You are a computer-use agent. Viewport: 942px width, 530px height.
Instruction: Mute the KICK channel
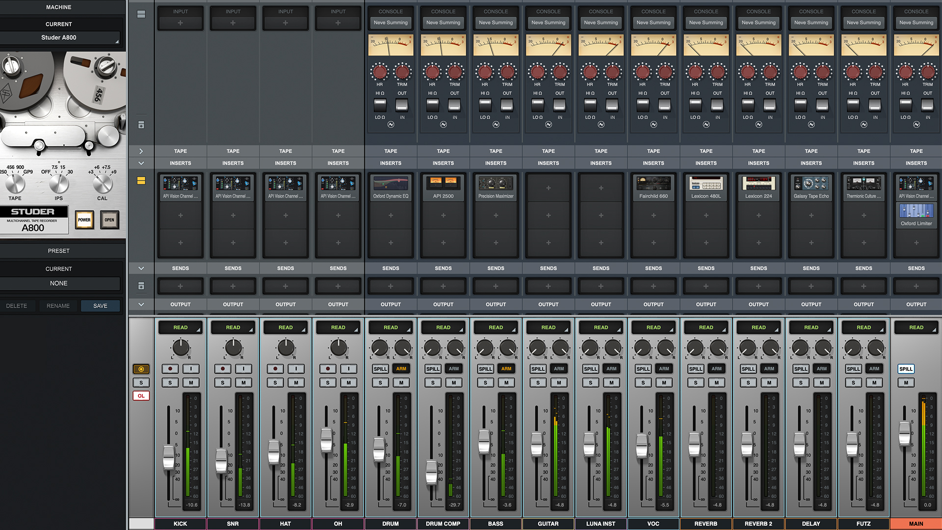[x=191, y=382]
